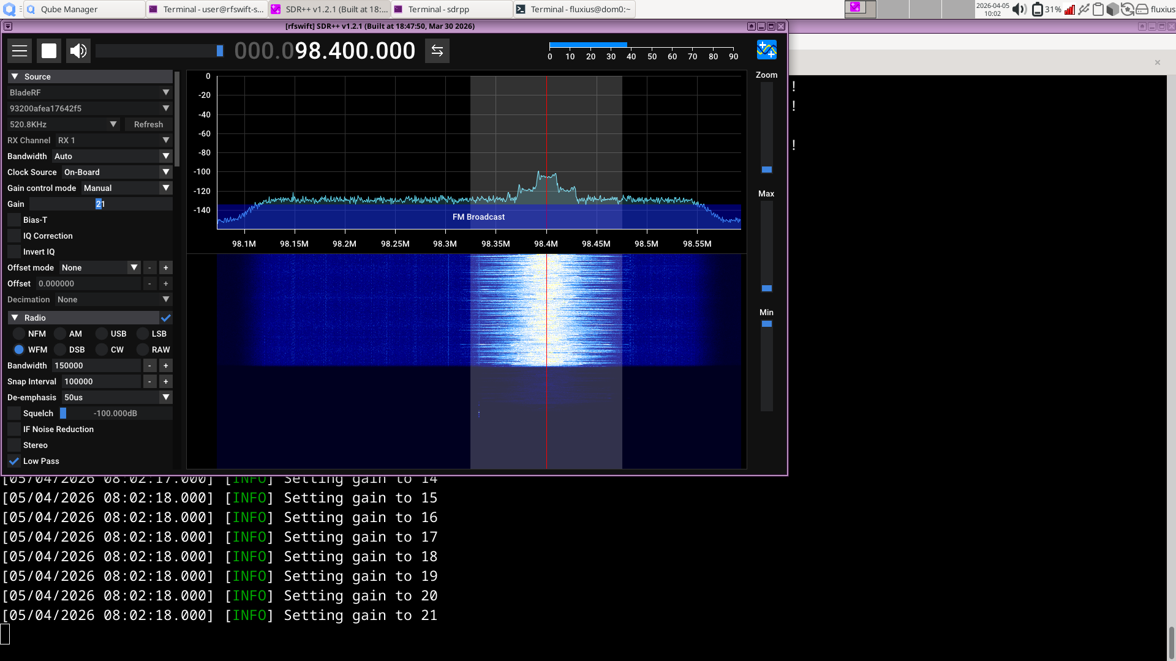Select the NFM demodulation mode
Screen dimensions: 1176x661
20,334
